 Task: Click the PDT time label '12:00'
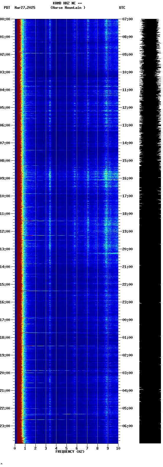pos(5,231)
